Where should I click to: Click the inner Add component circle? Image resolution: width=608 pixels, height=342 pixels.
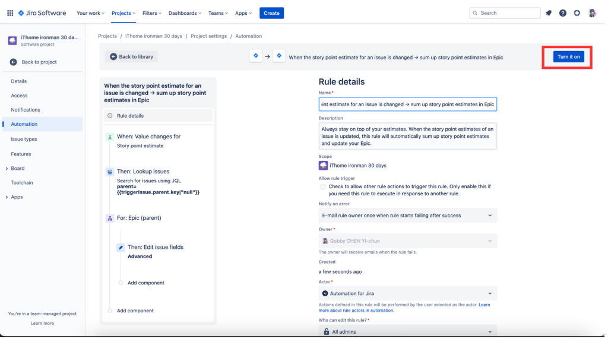(121, 283)
